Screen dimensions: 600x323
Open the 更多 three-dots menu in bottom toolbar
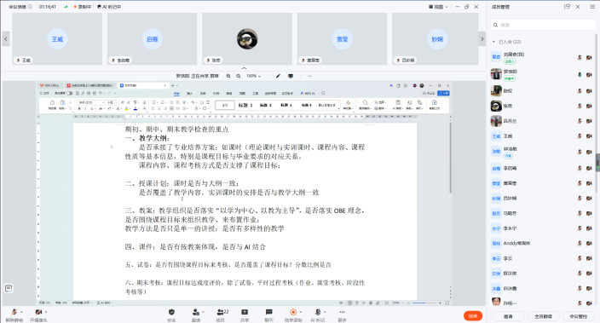pyautogui.click(x=342, y=312)
